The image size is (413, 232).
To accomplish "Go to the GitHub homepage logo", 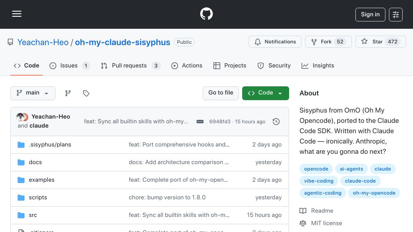I will (x=206, y=14).
